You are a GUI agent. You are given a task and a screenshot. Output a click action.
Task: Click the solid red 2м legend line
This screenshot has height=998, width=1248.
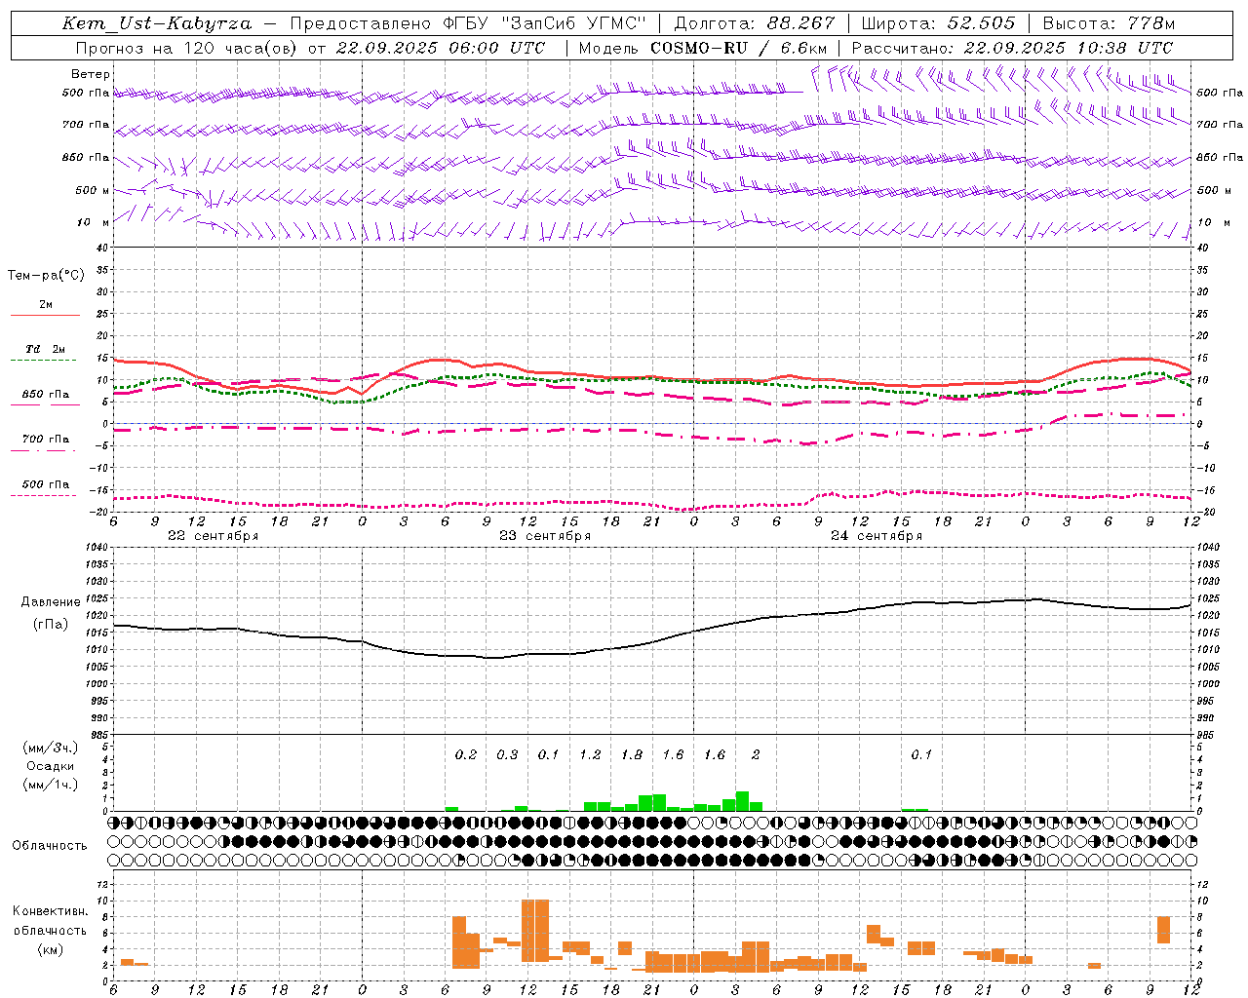[x=45, y=315]
